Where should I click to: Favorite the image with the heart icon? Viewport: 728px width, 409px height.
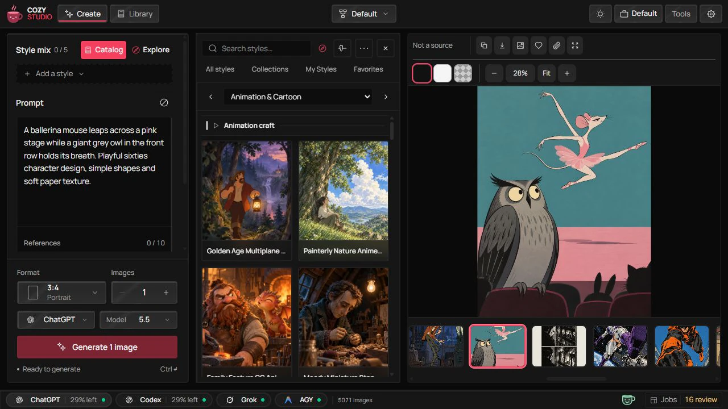[539, 45]
